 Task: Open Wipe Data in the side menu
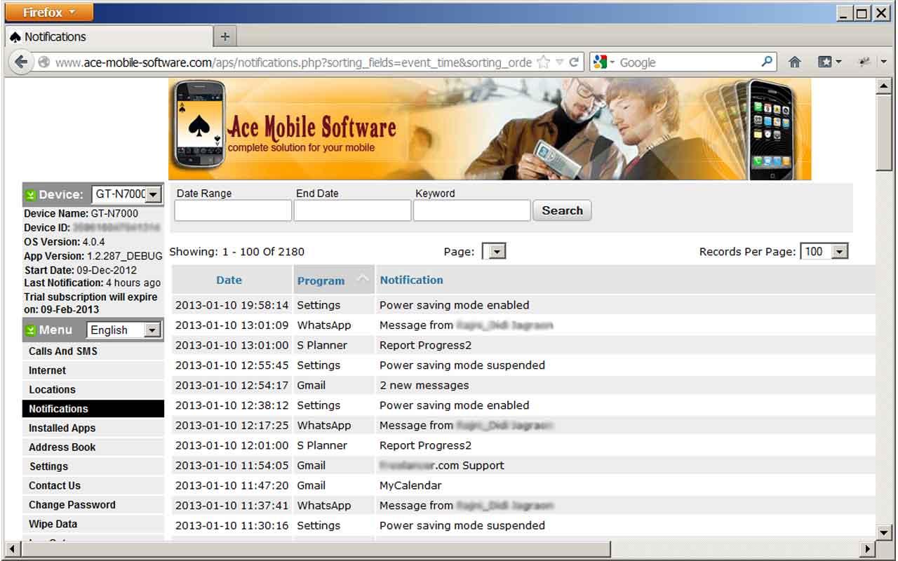tap(93, 524)
